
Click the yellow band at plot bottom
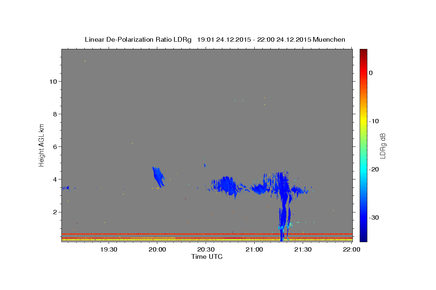pyautogui.click(x=207, y=240)
